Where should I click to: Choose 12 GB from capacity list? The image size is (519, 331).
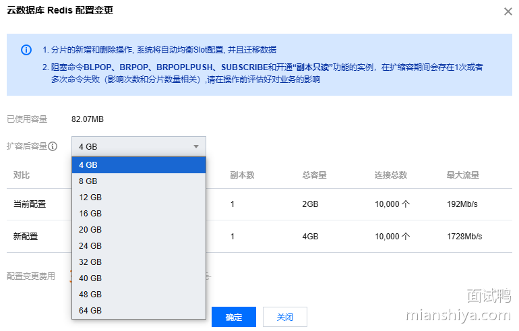(138, 198)
